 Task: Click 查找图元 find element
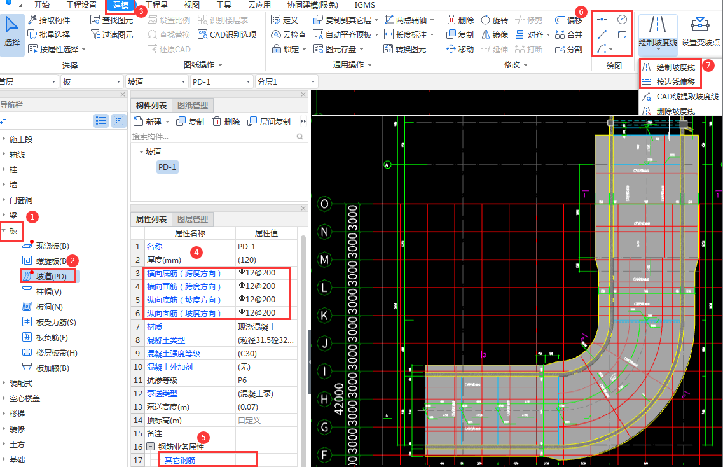111,20
